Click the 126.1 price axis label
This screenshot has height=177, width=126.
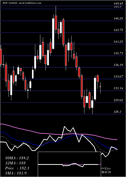117,112
